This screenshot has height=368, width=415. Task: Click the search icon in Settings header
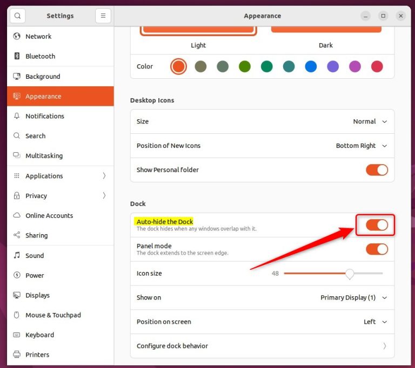(17, 16)
